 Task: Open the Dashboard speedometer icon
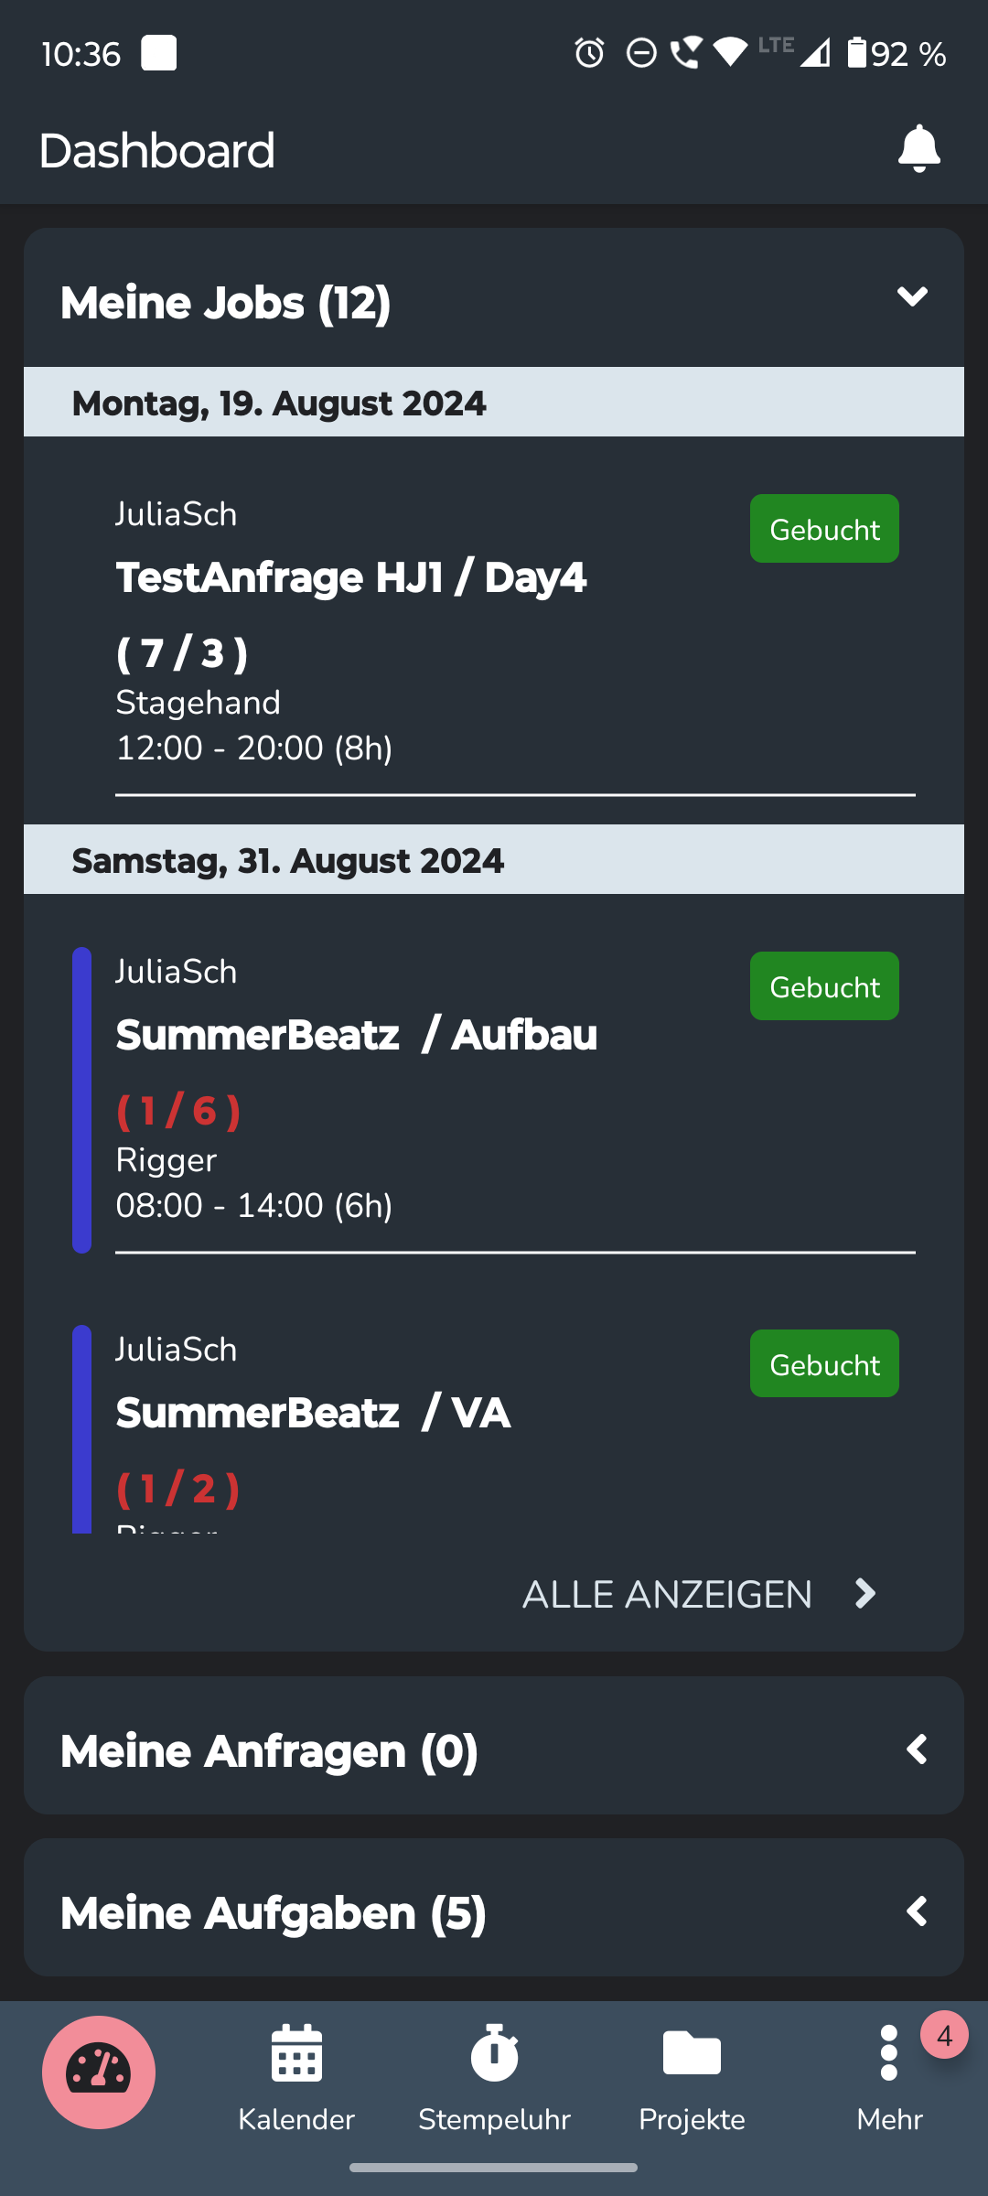coord(99,2072)
